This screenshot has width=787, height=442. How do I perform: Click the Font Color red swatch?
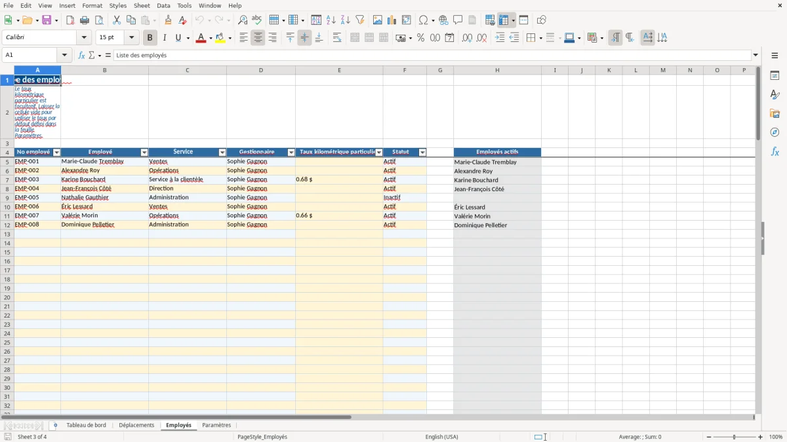point(201,38)
